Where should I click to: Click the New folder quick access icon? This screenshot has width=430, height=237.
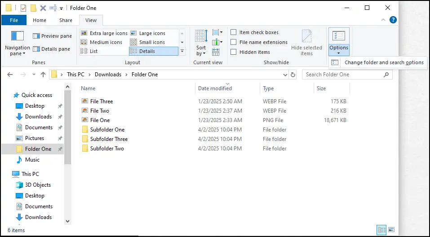click(33, 8)
